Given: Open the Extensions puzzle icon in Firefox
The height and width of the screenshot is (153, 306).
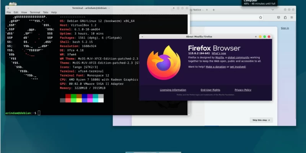Looking at the screenshot, I should point(285,17).
